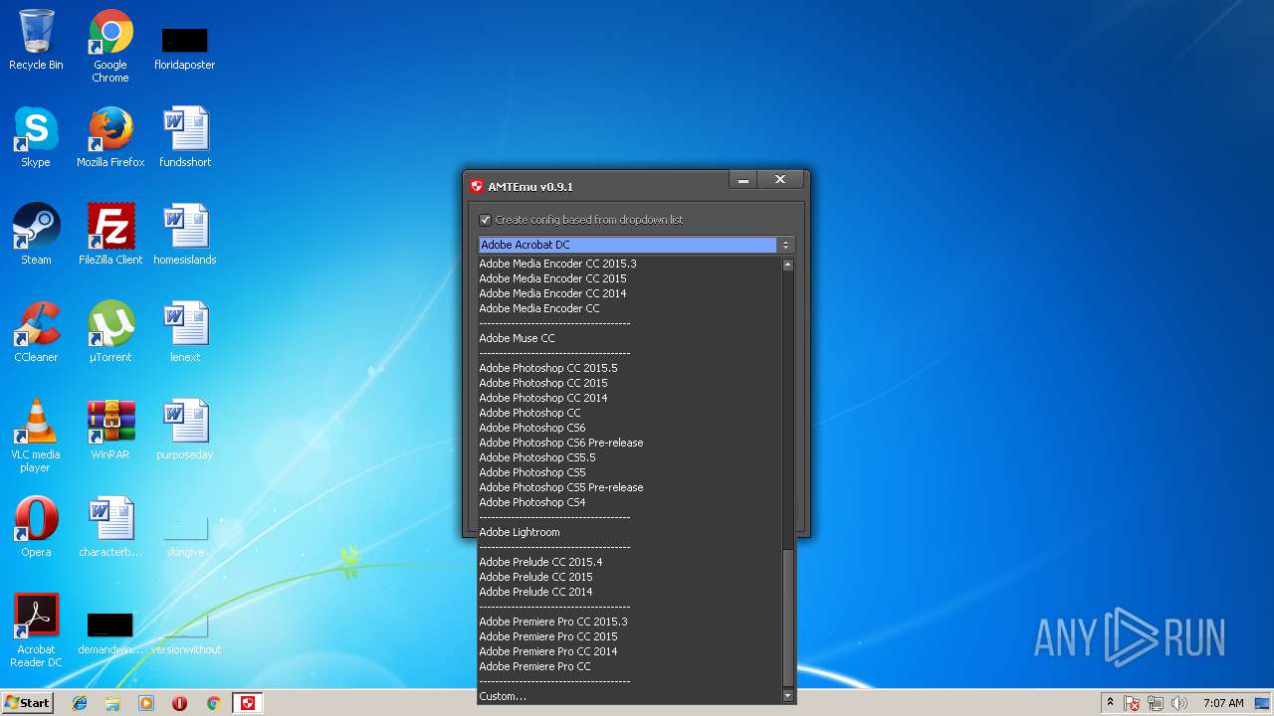The width and height of the screenshot is (1274, 716).
Task: Select the demandwin... desktop file
Action: (x=110, y=632)
